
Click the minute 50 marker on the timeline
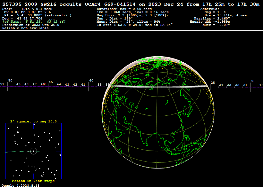tap(8, 87)
